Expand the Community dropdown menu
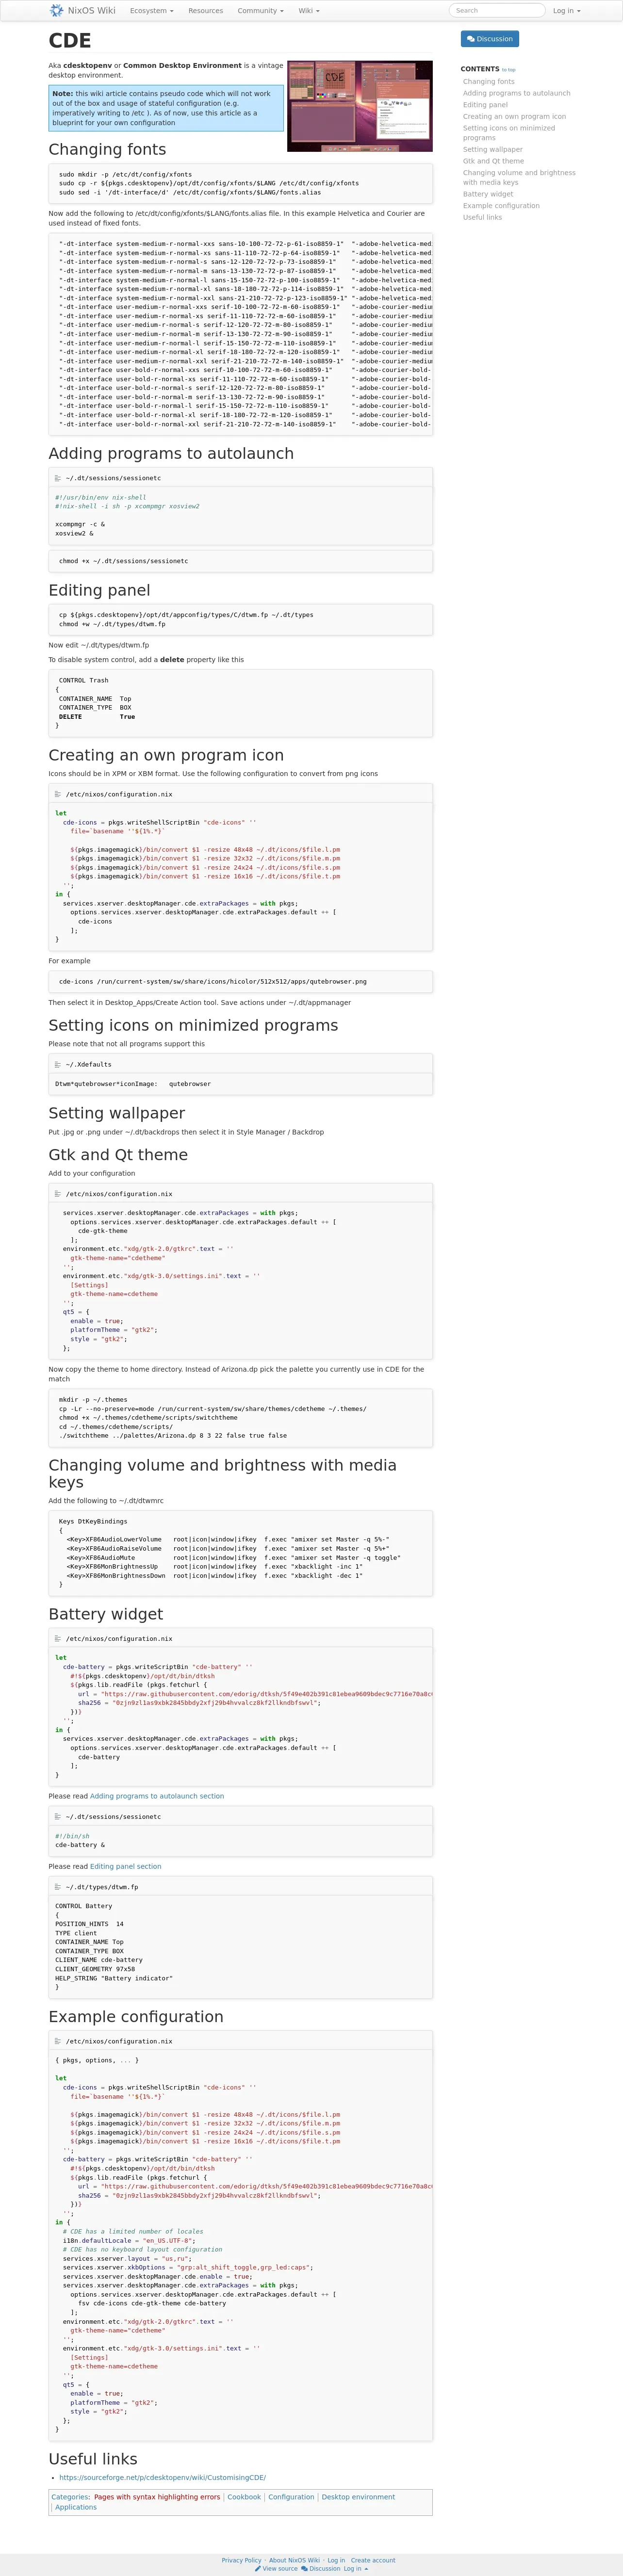Viewport: 623px width, 2576px height. 260,11
